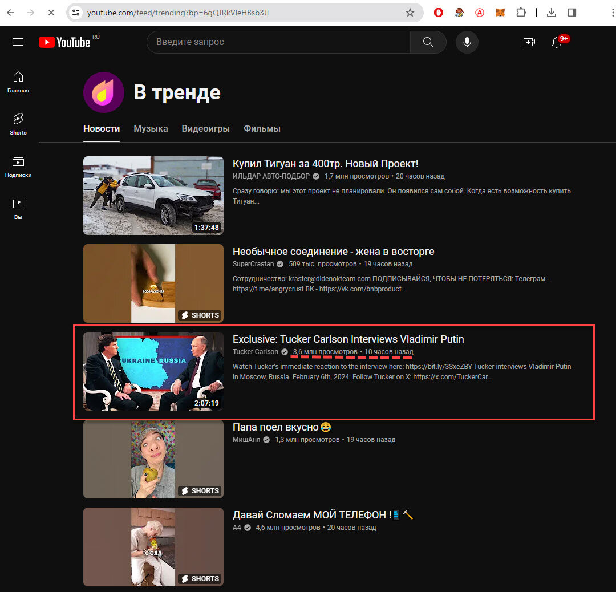Click the trending flame icon
Screen dimensions: 616x592
click(x=103, y=92)
